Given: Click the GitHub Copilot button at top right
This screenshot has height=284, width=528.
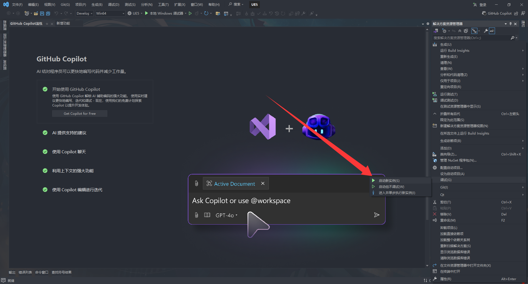Looking at the screenshot, I should pyautogui.click(x=497, y=13).
